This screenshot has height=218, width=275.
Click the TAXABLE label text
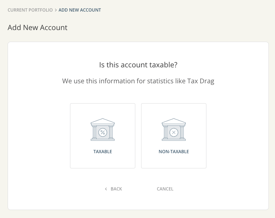tap(103, 152)
